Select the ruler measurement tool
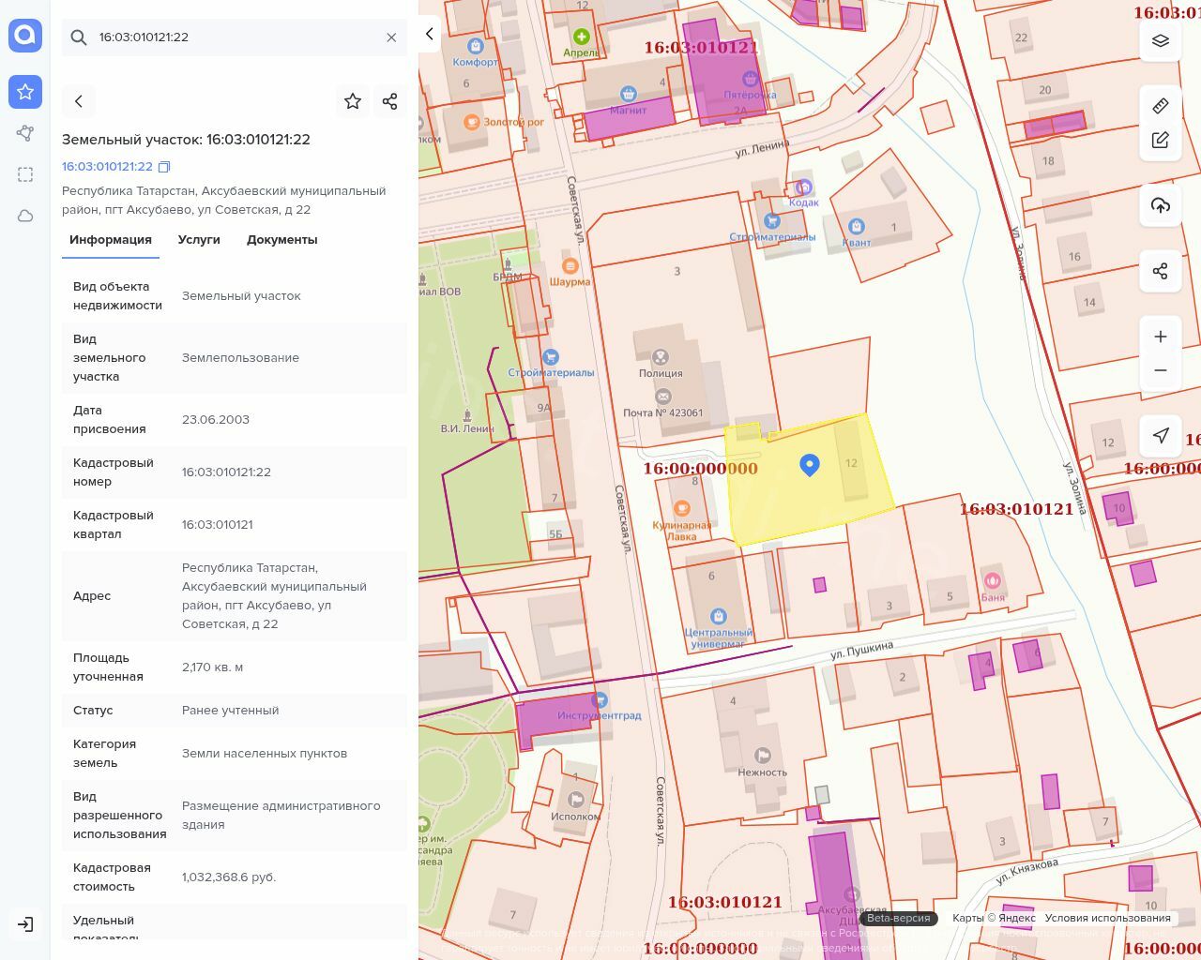 [1161, 105]
